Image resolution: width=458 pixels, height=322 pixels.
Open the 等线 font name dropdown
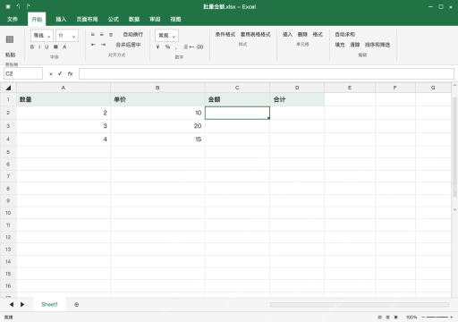click(x=42, y=36)
